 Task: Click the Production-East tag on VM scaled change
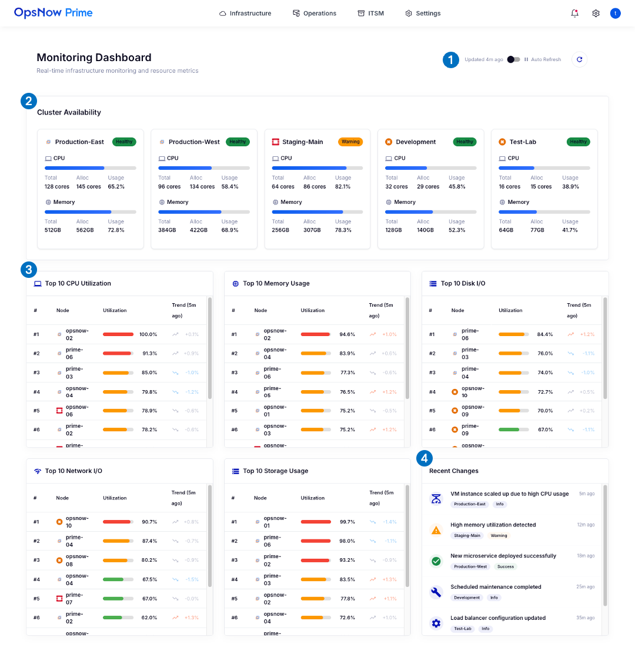(x=470, y=504)
